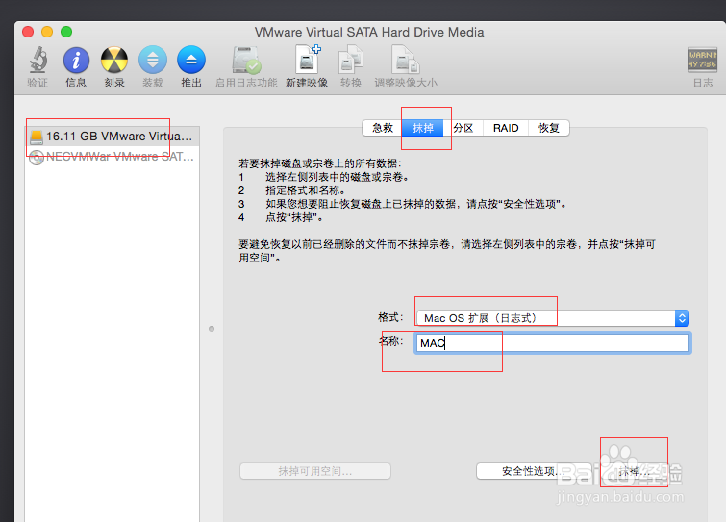
Task: Click the Mount (装载) toolbar icon
Action: click(153, 60)
